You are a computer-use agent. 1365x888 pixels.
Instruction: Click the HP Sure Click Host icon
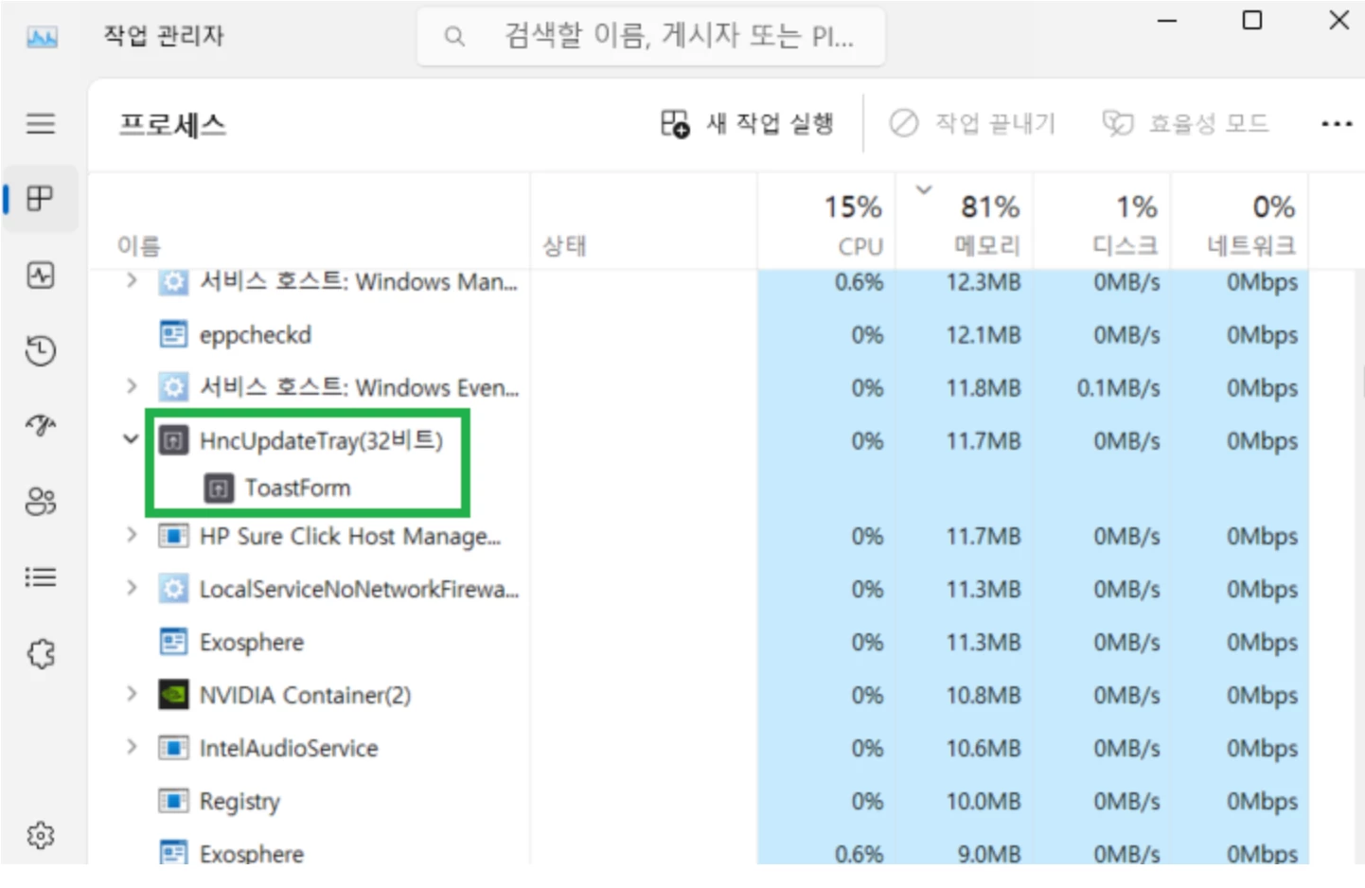[173, 536]
